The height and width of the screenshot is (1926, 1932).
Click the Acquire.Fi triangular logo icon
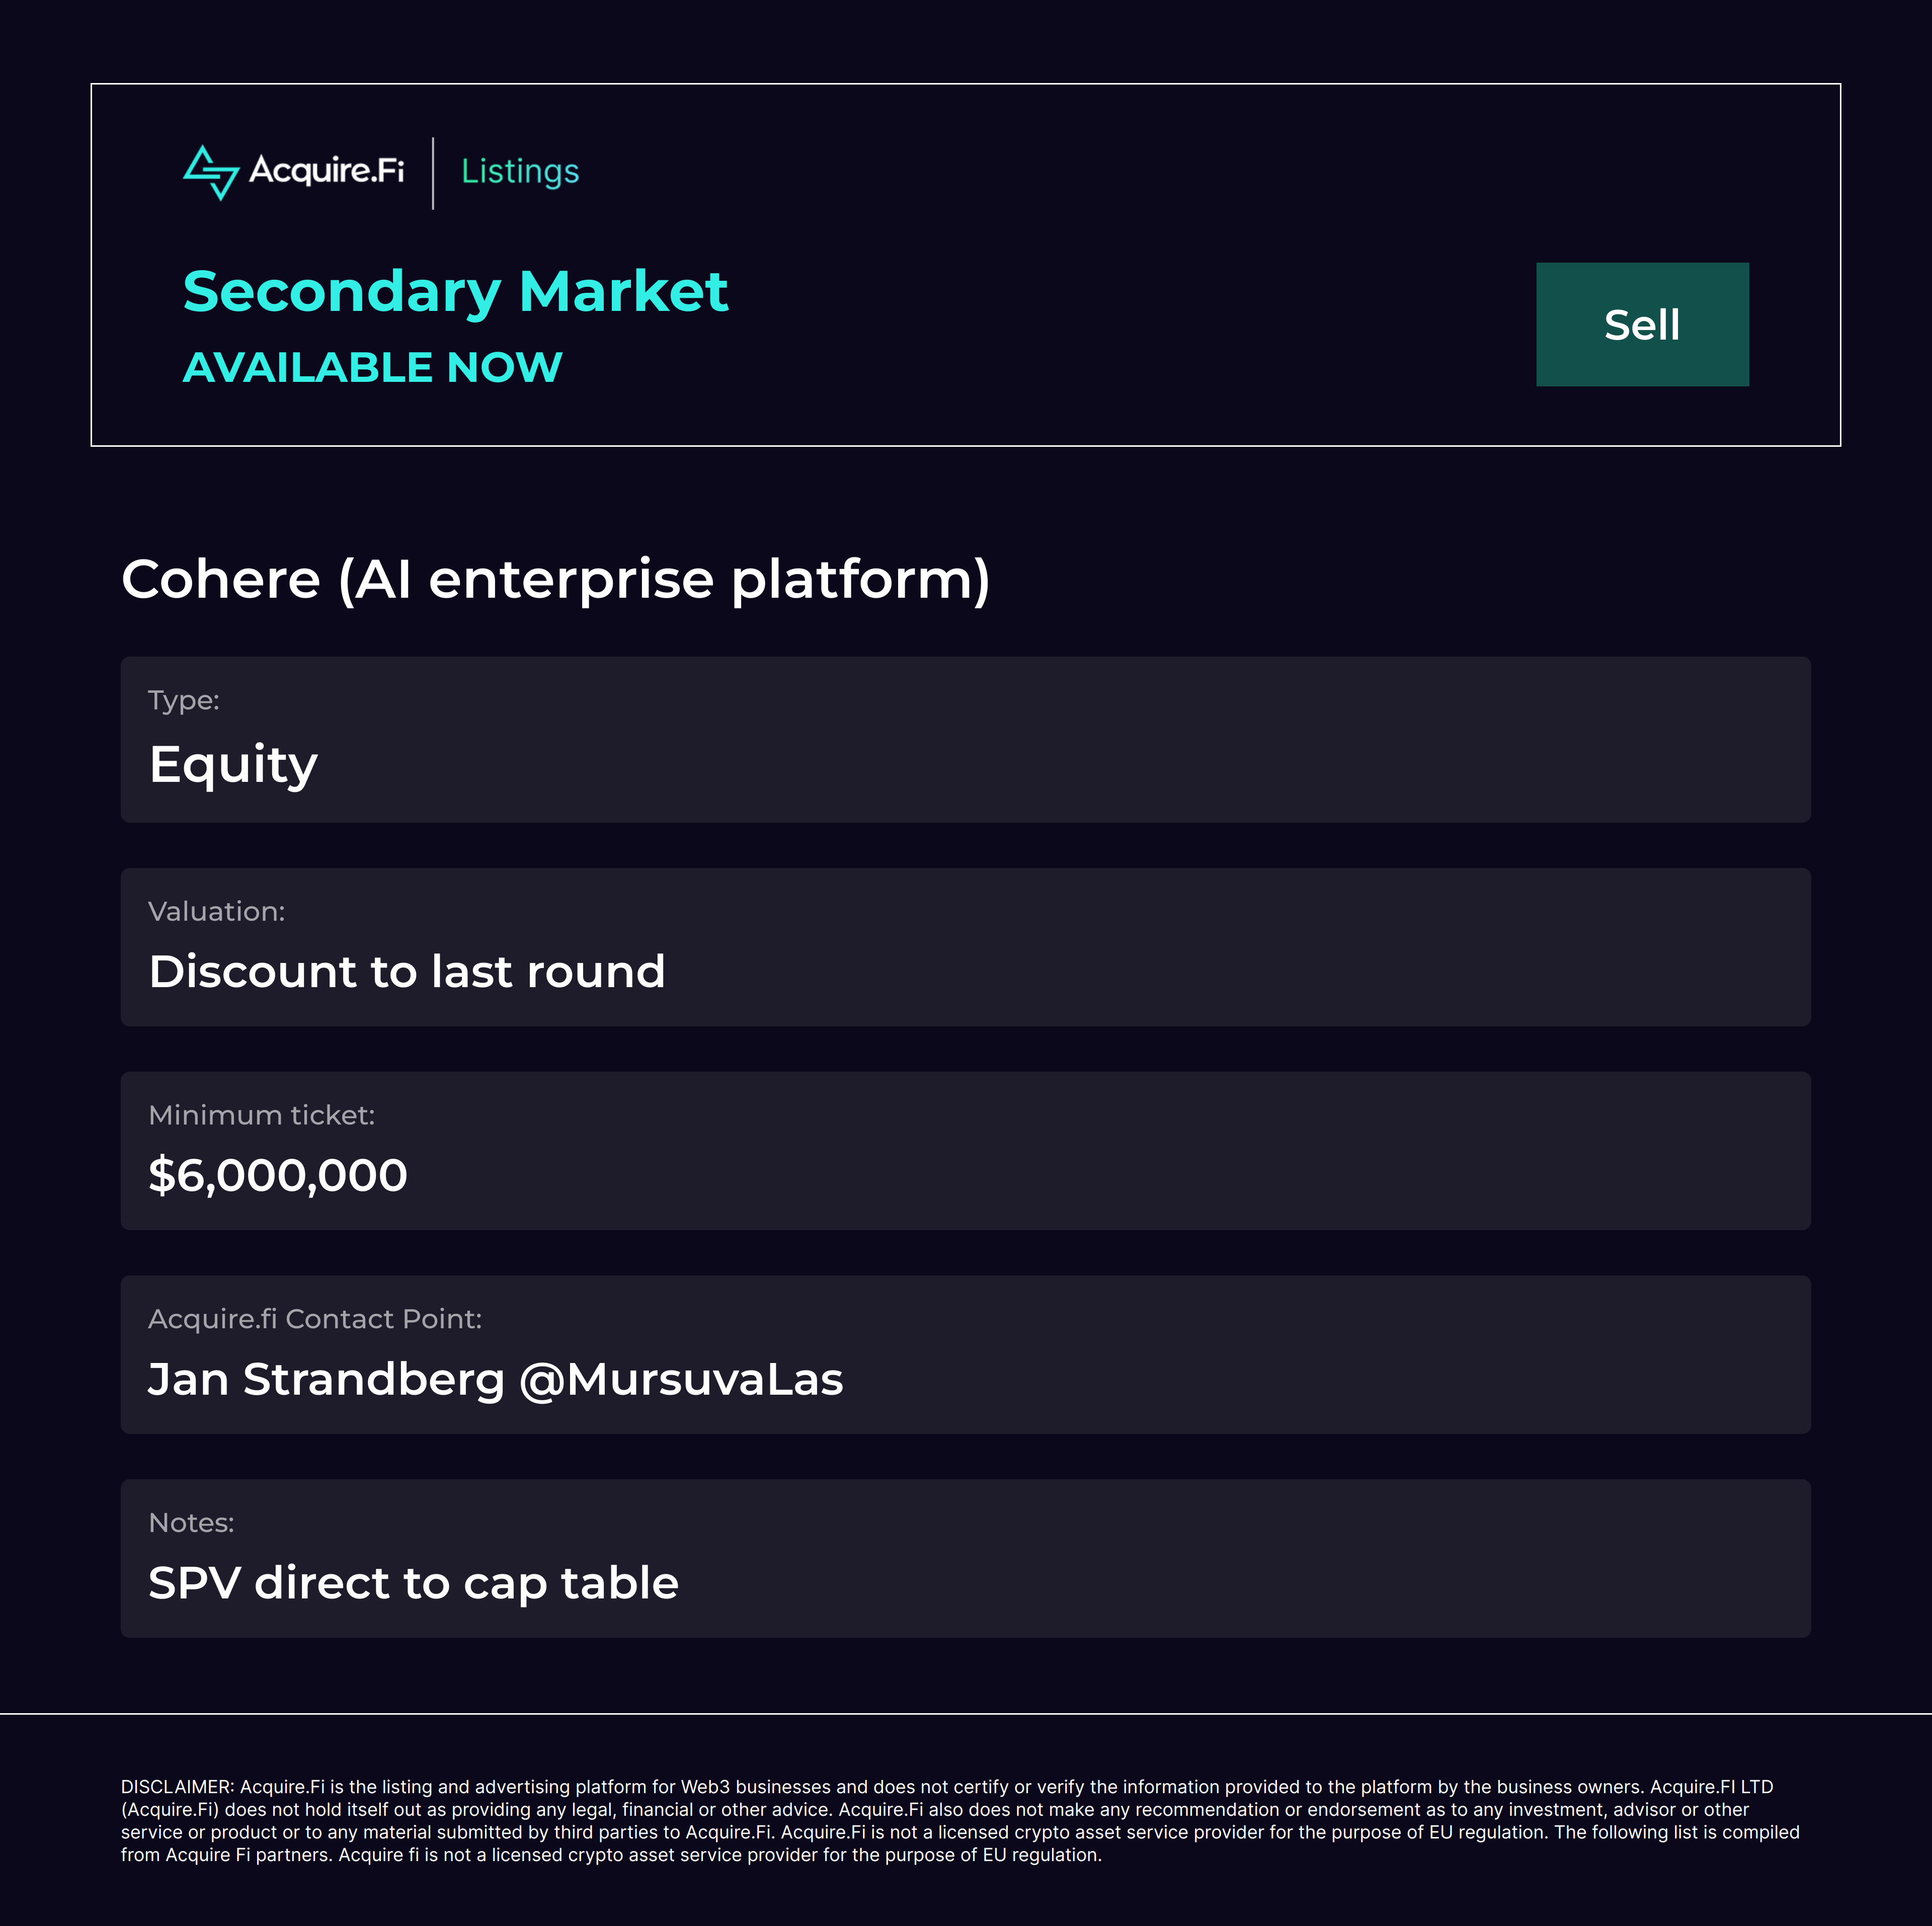[x=211, y=172]
